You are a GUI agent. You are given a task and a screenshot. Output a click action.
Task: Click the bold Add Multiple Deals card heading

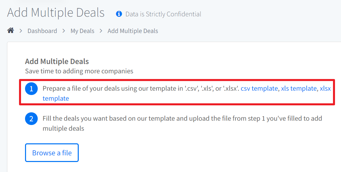(57, 61)
